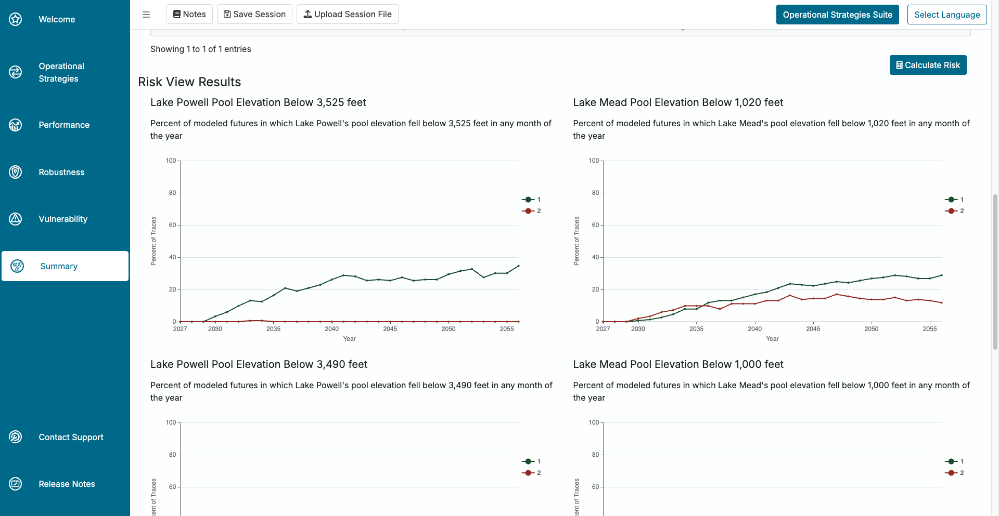Toggle series 1 in Powell 3,525 legend

pyautogui.click(x=532, y=200)
